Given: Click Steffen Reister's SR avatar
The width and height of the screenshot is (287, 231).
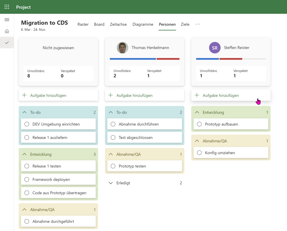Looking at the screenshot, I should pyautogui.click(x=215, y=47).
